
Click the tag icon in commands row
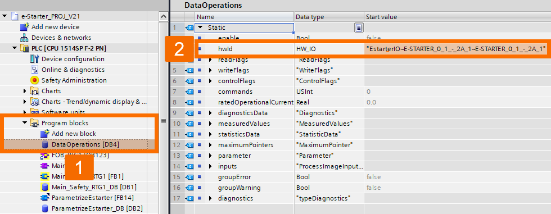point(190,92)
